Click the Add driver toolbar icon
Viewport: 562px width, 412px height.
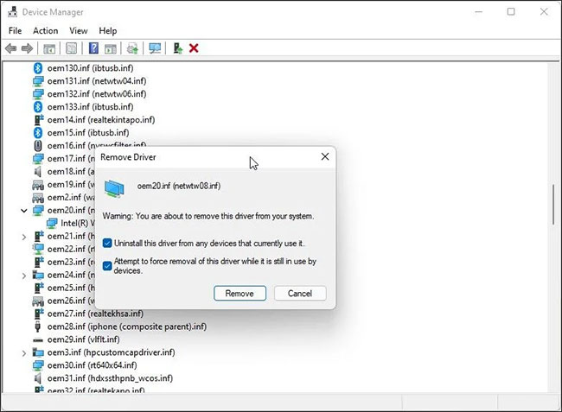(x=177, y=48)
